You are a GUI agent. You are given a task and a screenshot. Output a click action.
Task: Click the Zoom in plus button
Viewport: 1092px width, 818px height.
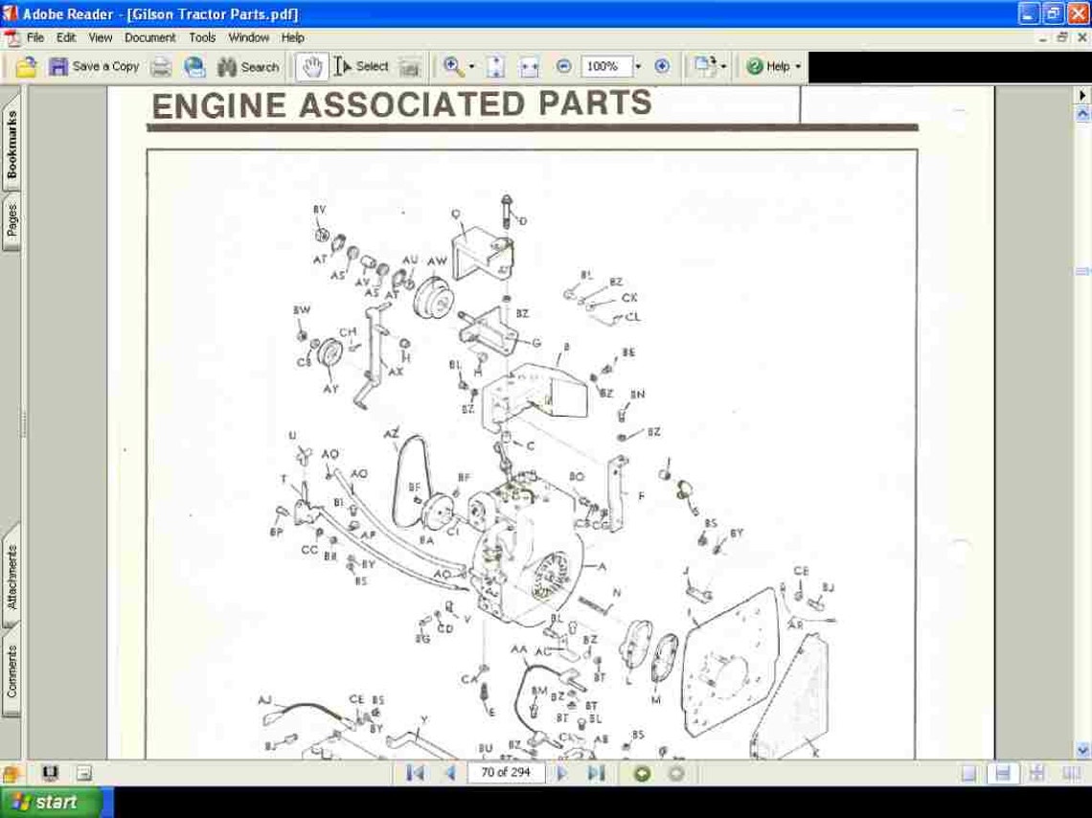point(662,66)
